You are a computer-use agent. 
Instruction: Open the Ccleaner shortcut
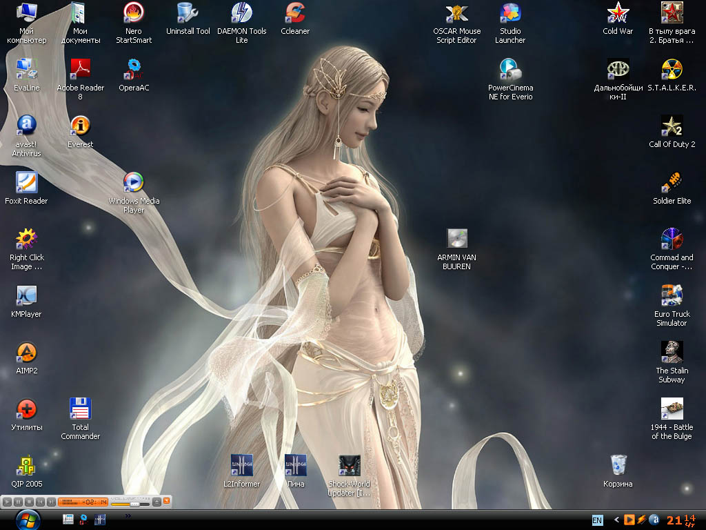pos(295,19)
